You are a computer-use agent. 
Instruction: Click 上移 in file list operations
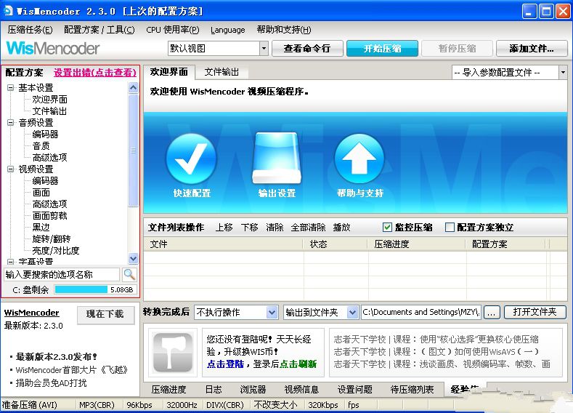pos(224,228)
